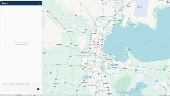Select Geelong Botanic Gardens marker
170x96 pixels.
(110, 55)
